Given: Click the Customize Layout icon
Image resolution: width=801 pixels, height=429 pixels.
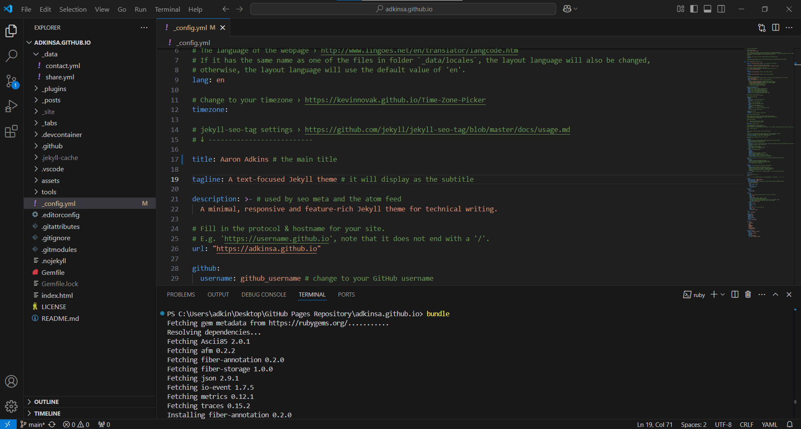Looking at the screenshot, I should point(681,9).
